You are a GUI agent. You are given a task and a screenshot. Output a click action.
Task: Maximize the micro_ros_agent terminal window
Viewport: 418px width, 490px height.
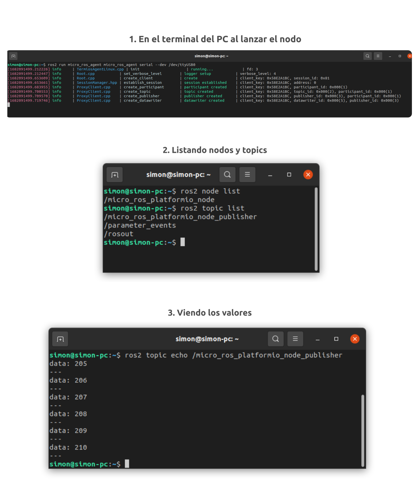point(400,56)
